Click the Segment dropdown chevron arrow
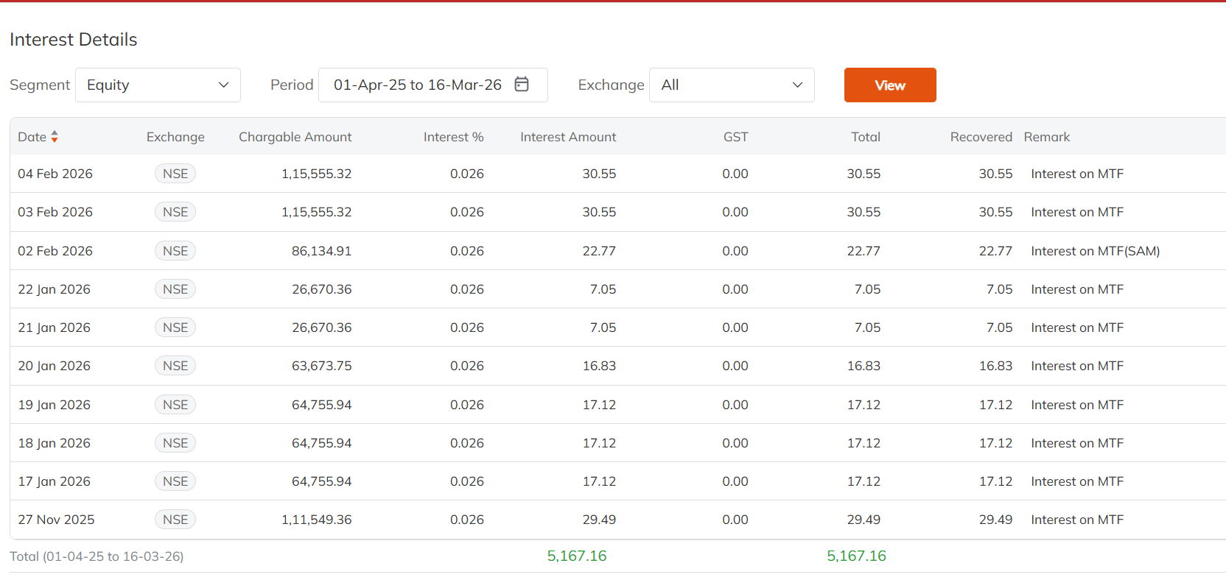Viewport: 1226px width, 577px height. click(223, 85)
